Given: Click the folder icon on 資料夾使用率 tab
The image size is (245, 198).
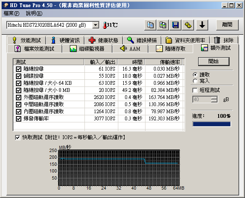Looking at the screenshot, I should pos(168,40).
